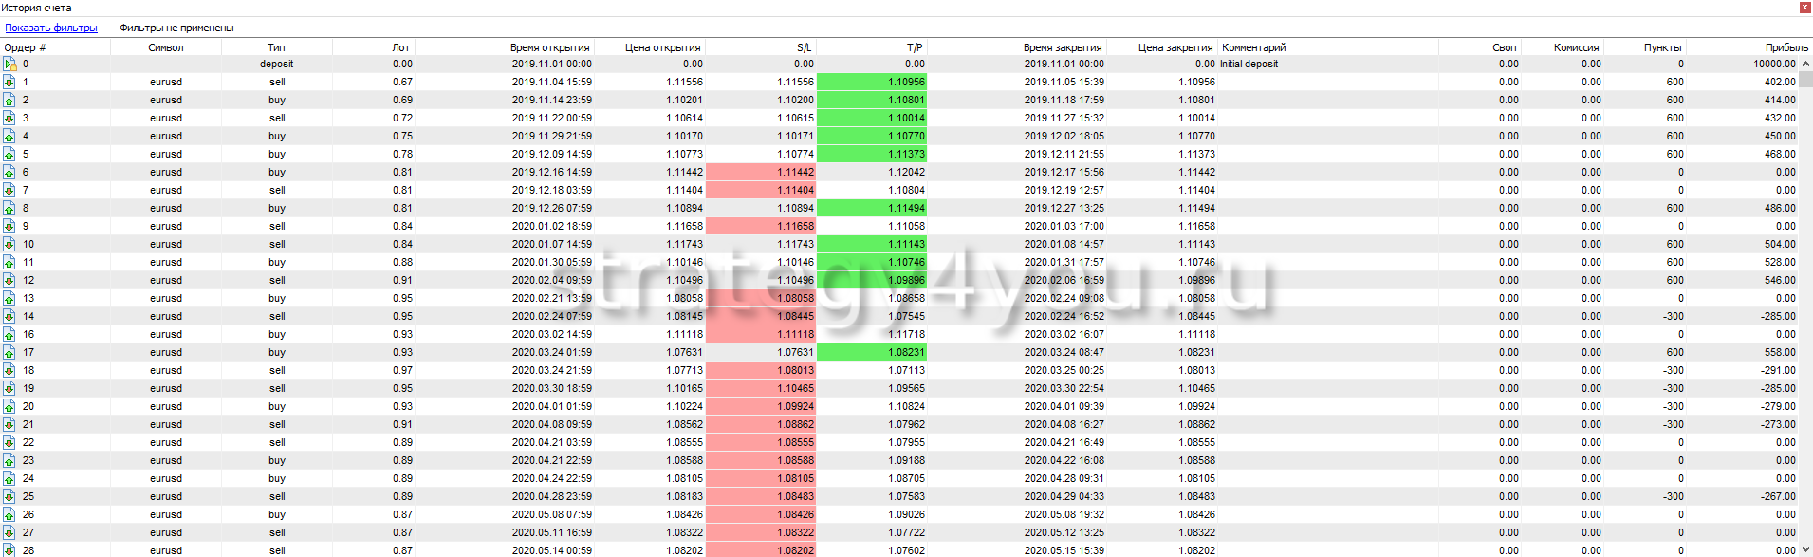Click the trade icon for order 28

coord(9,550)
